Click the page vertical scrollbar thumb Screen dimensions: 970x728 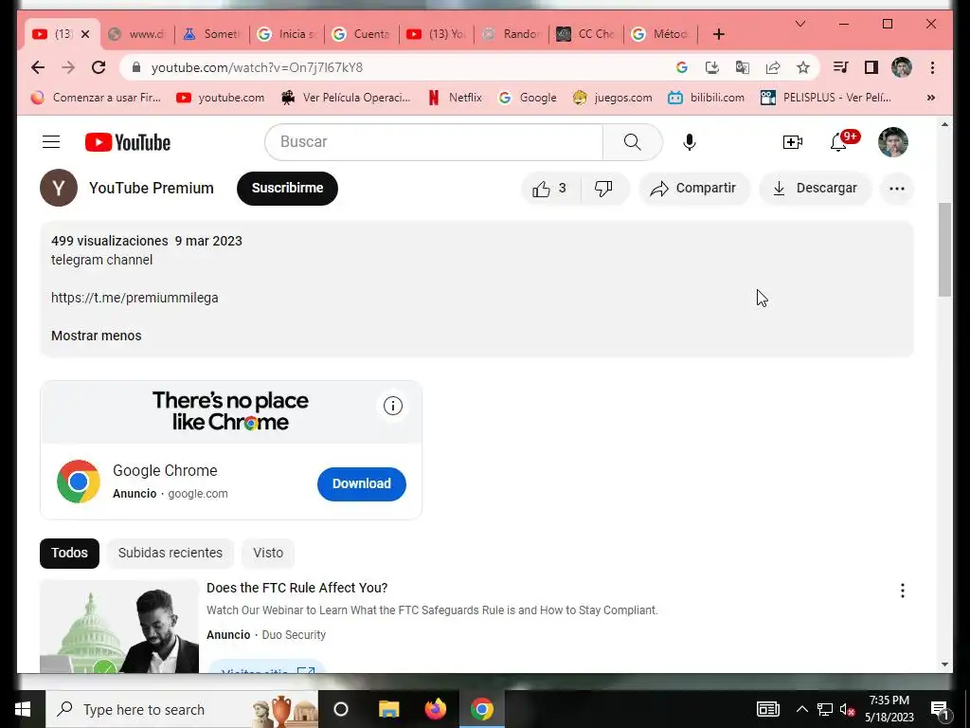click(944, 249)
